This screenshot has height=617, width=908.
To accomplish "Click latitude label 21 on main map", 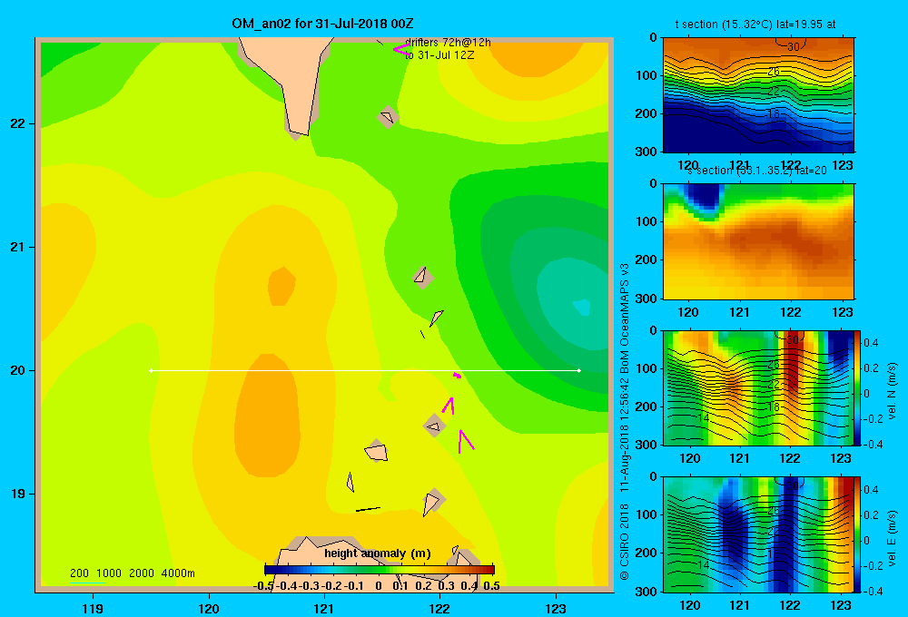I will click(x=17, y=247).
